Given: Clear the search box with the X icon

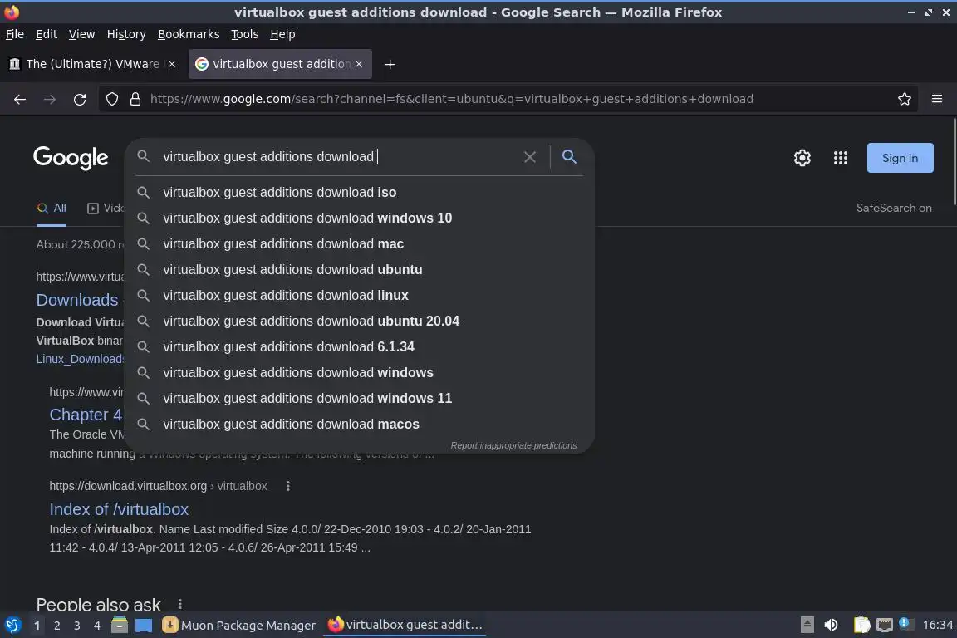Looking at the screenshot, I should tap(530, 157).
